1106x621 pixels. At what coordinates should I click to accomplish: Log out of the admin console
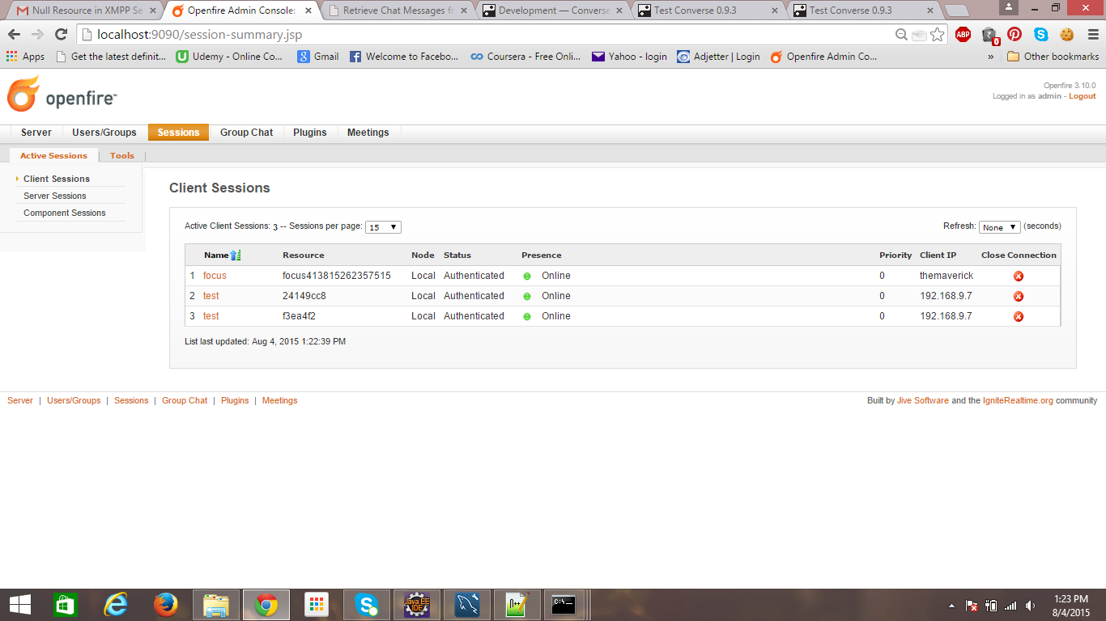(x=1083, y=96)
